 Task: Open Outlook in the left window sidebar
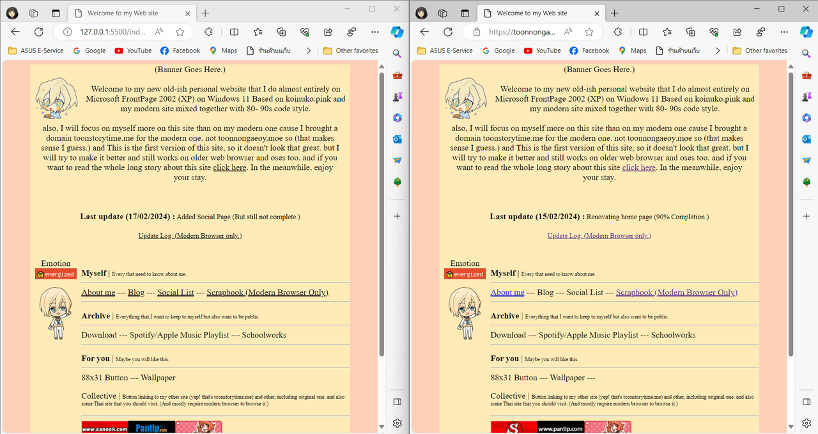[x=397, y=139]
